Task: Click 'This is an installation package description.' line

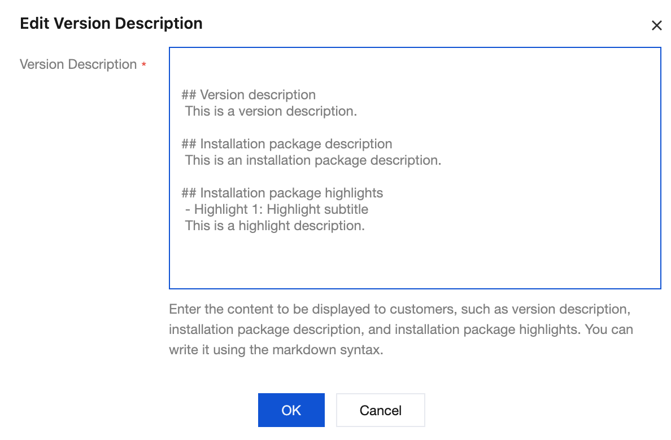Action: (313, 160)
